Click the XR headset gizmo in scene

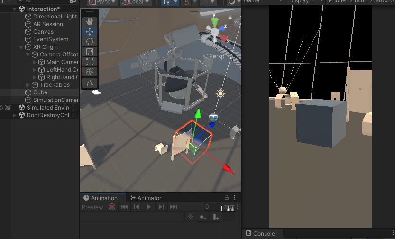pyautogui.click(x=213, y=117)
